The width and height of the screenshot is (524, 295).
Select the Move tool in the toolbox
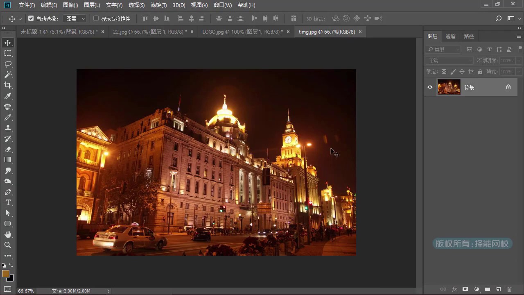click(x=8, y=43)
